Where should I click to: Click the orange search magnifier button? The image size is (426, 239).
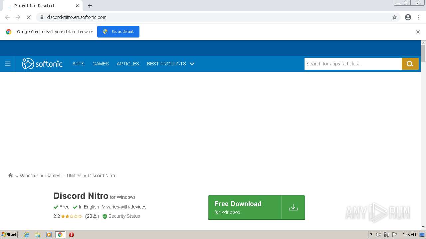pyautogui.click(x=410, y=64)
